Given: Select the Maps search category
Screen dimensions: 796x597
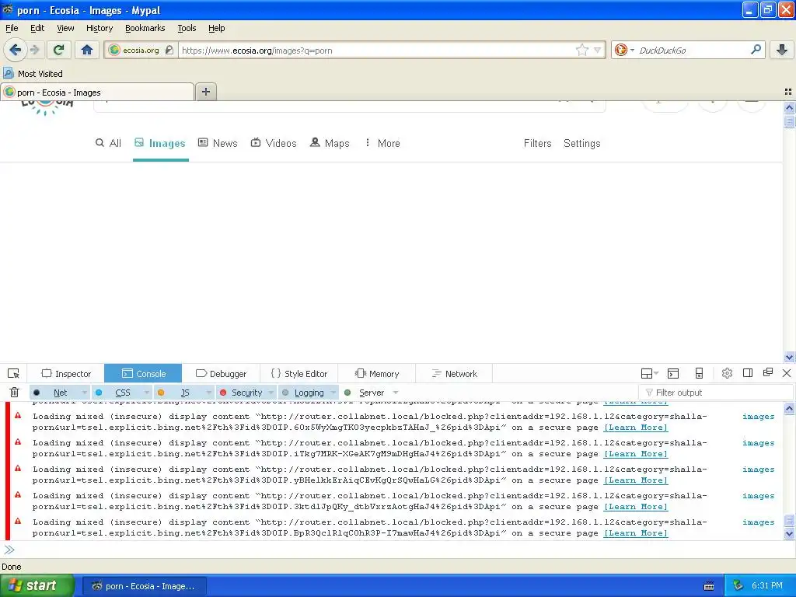Looking at the screenshot, I should [330, 143].
